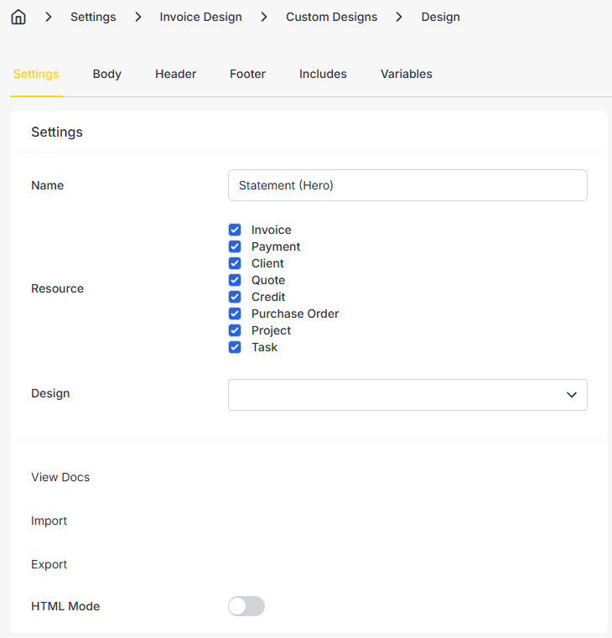Toggle the Credit checkbox
The width and height of the screenshot is (612, 638).
[235, 297]
